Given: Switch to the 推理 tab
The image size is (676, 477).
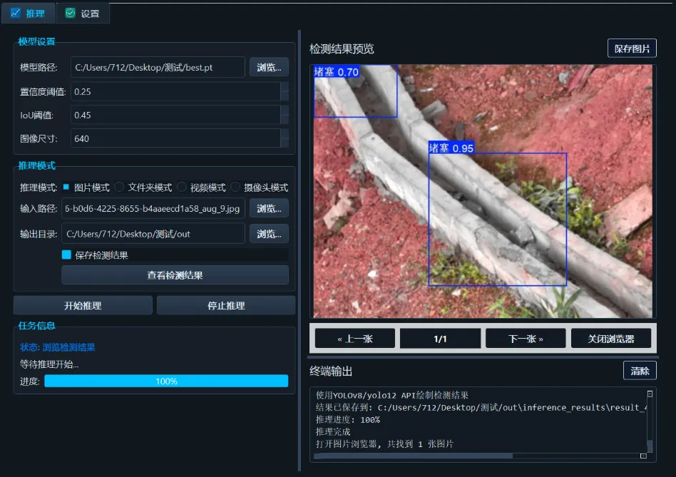Looking at the screenshot, I should pos(29,13).
